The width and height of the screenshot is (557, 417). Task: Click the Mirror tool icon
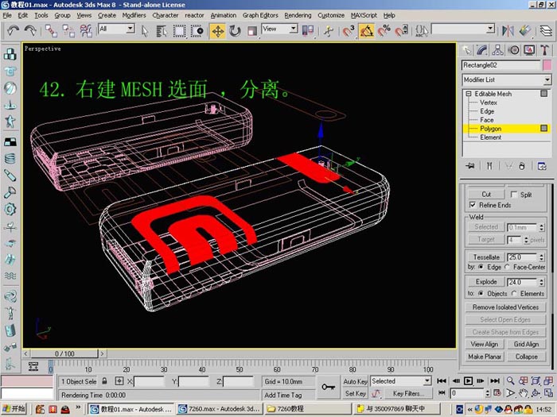[508, 31]
